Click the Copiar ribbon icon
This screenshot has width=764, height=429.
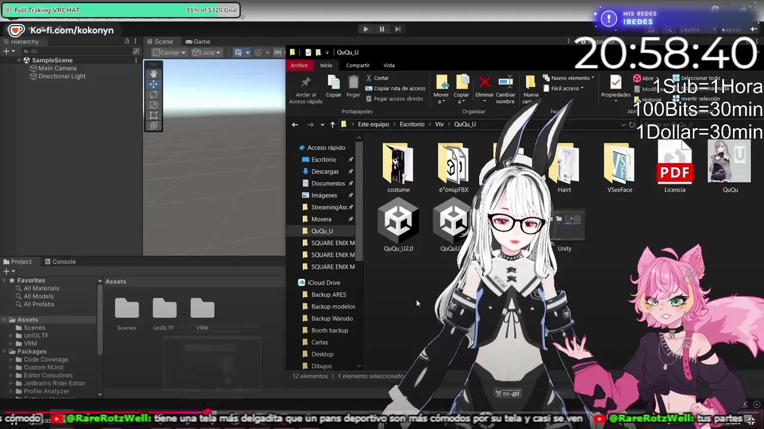point(334,82)
